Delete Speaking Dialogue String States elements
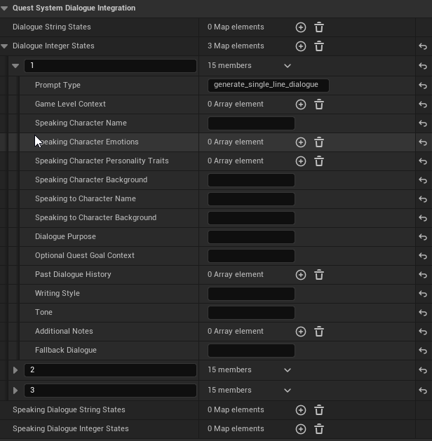 click(x=319, y=410)
